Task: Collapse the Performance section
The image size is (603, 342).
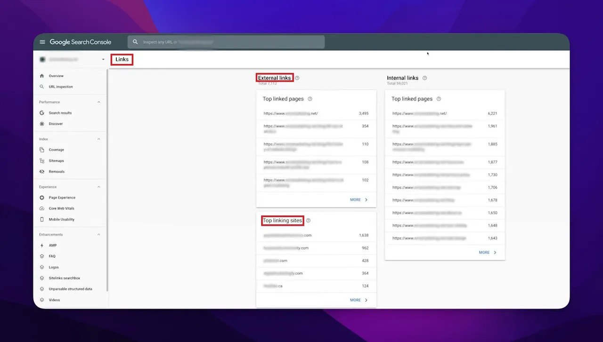Action: point(99,102)
